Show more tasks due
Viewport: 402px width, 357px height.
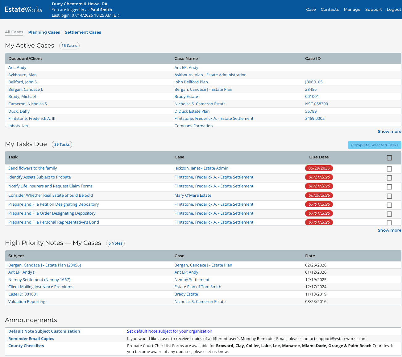(x=389, y=230)
